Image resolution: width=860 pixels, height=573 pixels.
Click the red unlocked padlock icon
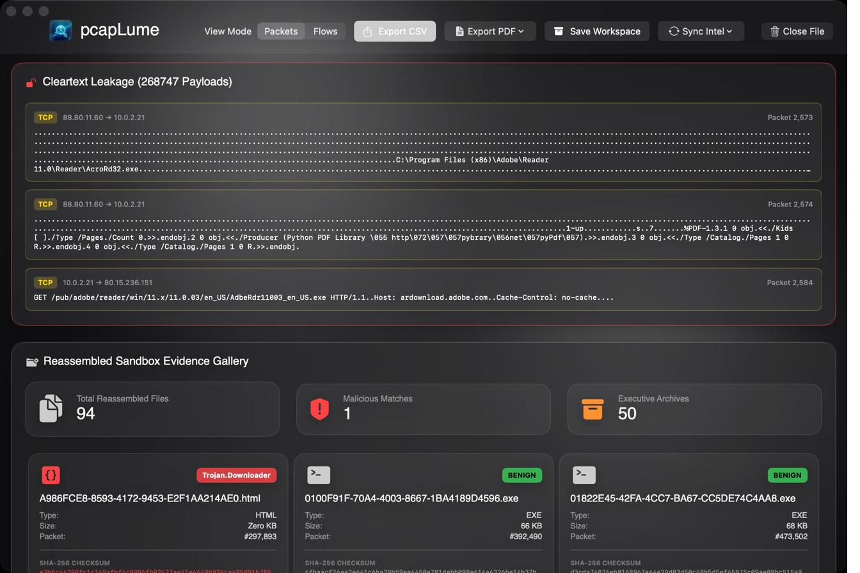tap(31, 82)
